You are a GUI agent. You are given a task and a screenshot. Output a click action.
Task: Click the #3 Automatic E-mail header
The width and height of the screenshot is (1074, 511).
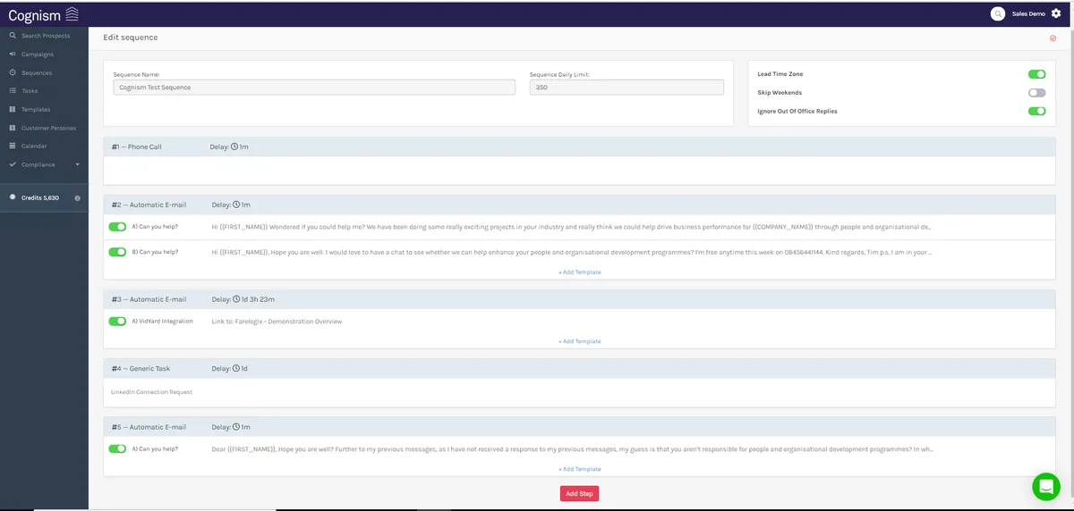579,299
